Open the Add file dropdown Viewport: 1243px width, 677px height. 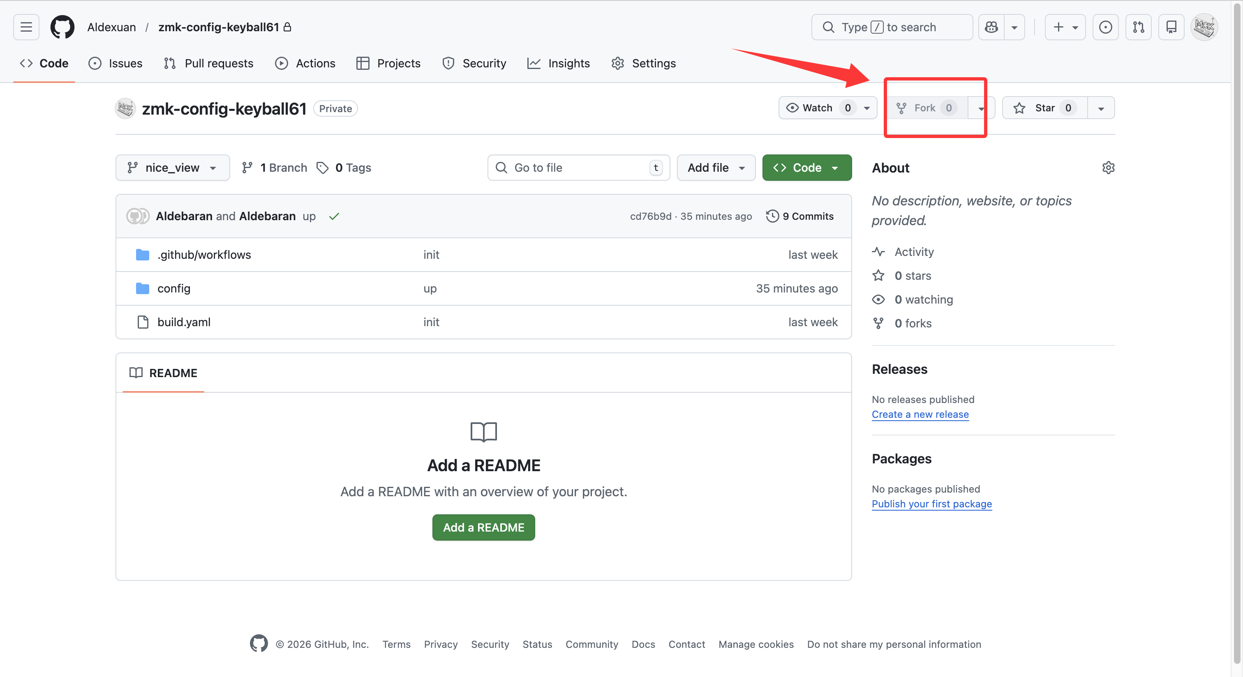click(716, 167)
